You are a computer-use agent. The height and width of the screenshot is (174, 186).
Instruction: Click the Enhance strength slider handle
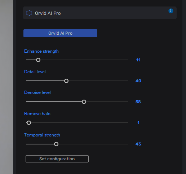tap(38, 60)
